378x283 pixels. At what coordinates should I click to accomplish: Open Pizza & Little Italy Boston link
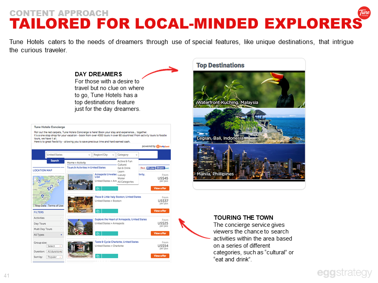[118, 197]
